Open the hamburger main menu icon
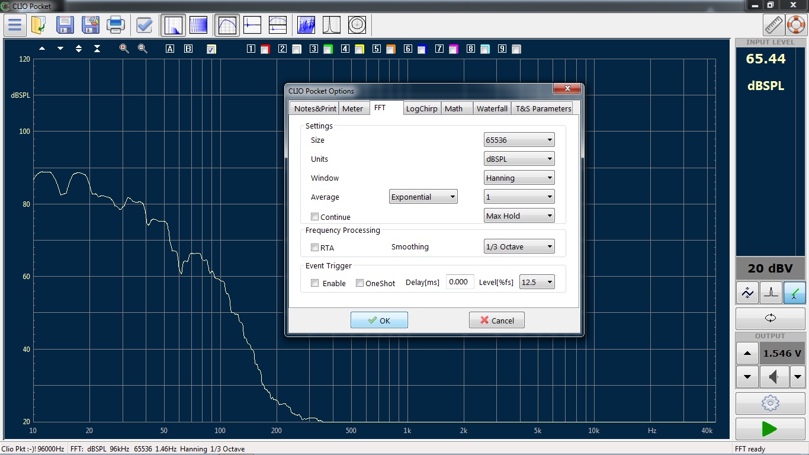The image size is (809, 455). click(15, 25)
